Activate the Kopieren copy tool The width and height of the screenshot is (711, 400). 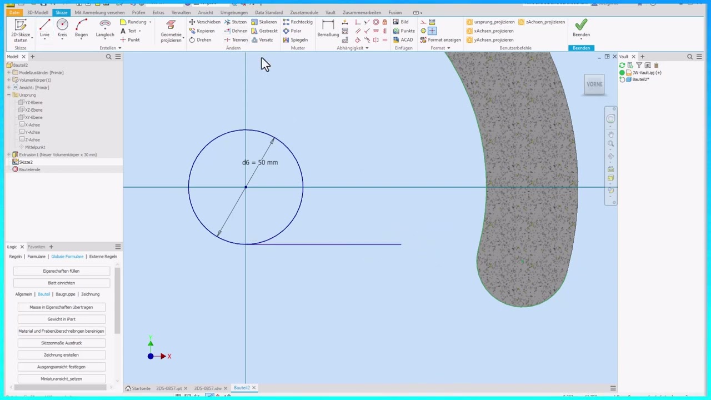tap(202, 31)
